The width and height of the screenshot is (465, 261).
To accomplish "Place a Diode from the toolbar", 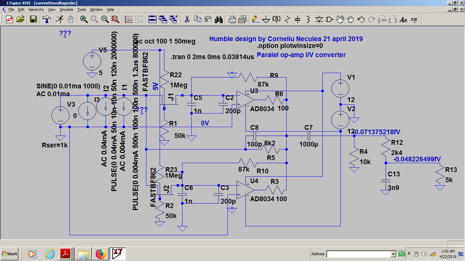I will [x=319, y=19].
